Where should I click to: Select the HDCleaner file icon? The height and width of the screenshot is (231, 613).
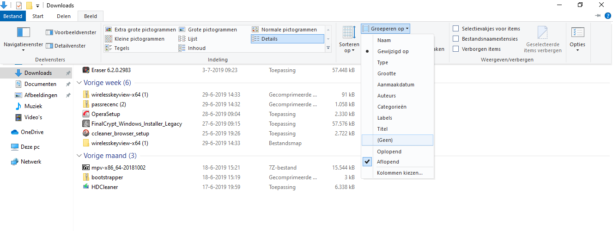(86, 187)
